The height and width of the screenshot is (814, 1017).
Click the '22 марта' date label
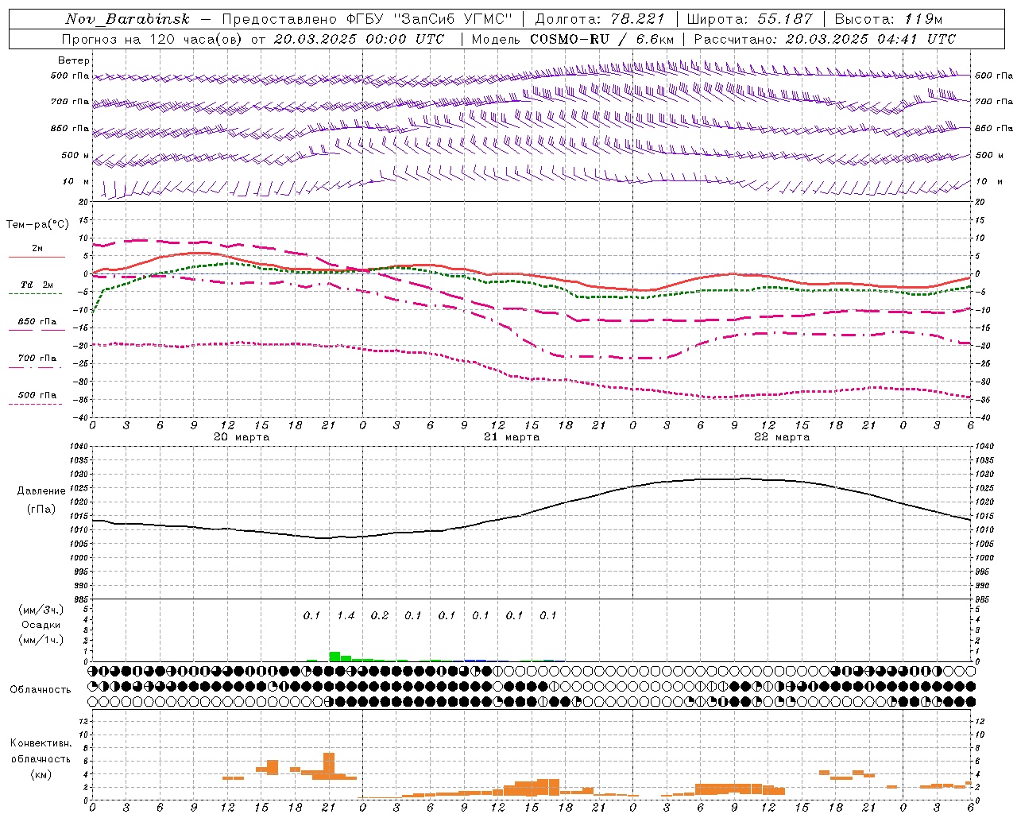[x=782, y=437]
